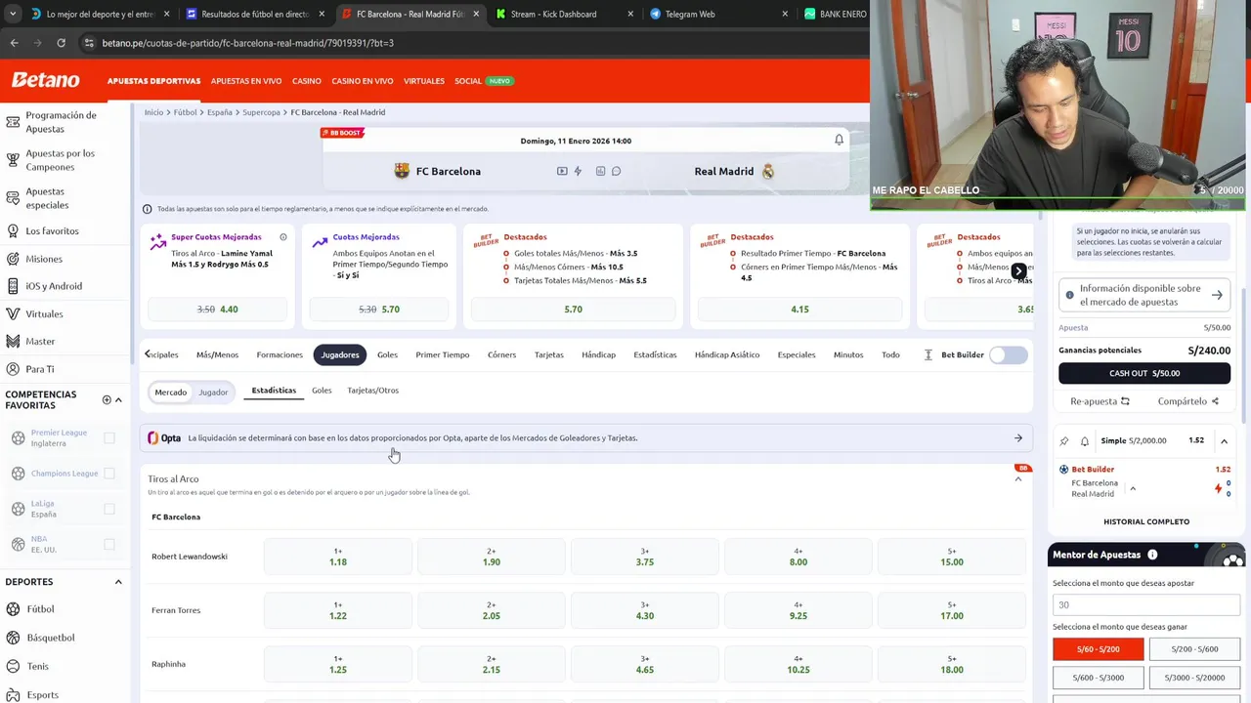This screenshot has width=1251, height=703.
Task: Click the Los favoritos sidebar icon
Action: pos(13,231)
